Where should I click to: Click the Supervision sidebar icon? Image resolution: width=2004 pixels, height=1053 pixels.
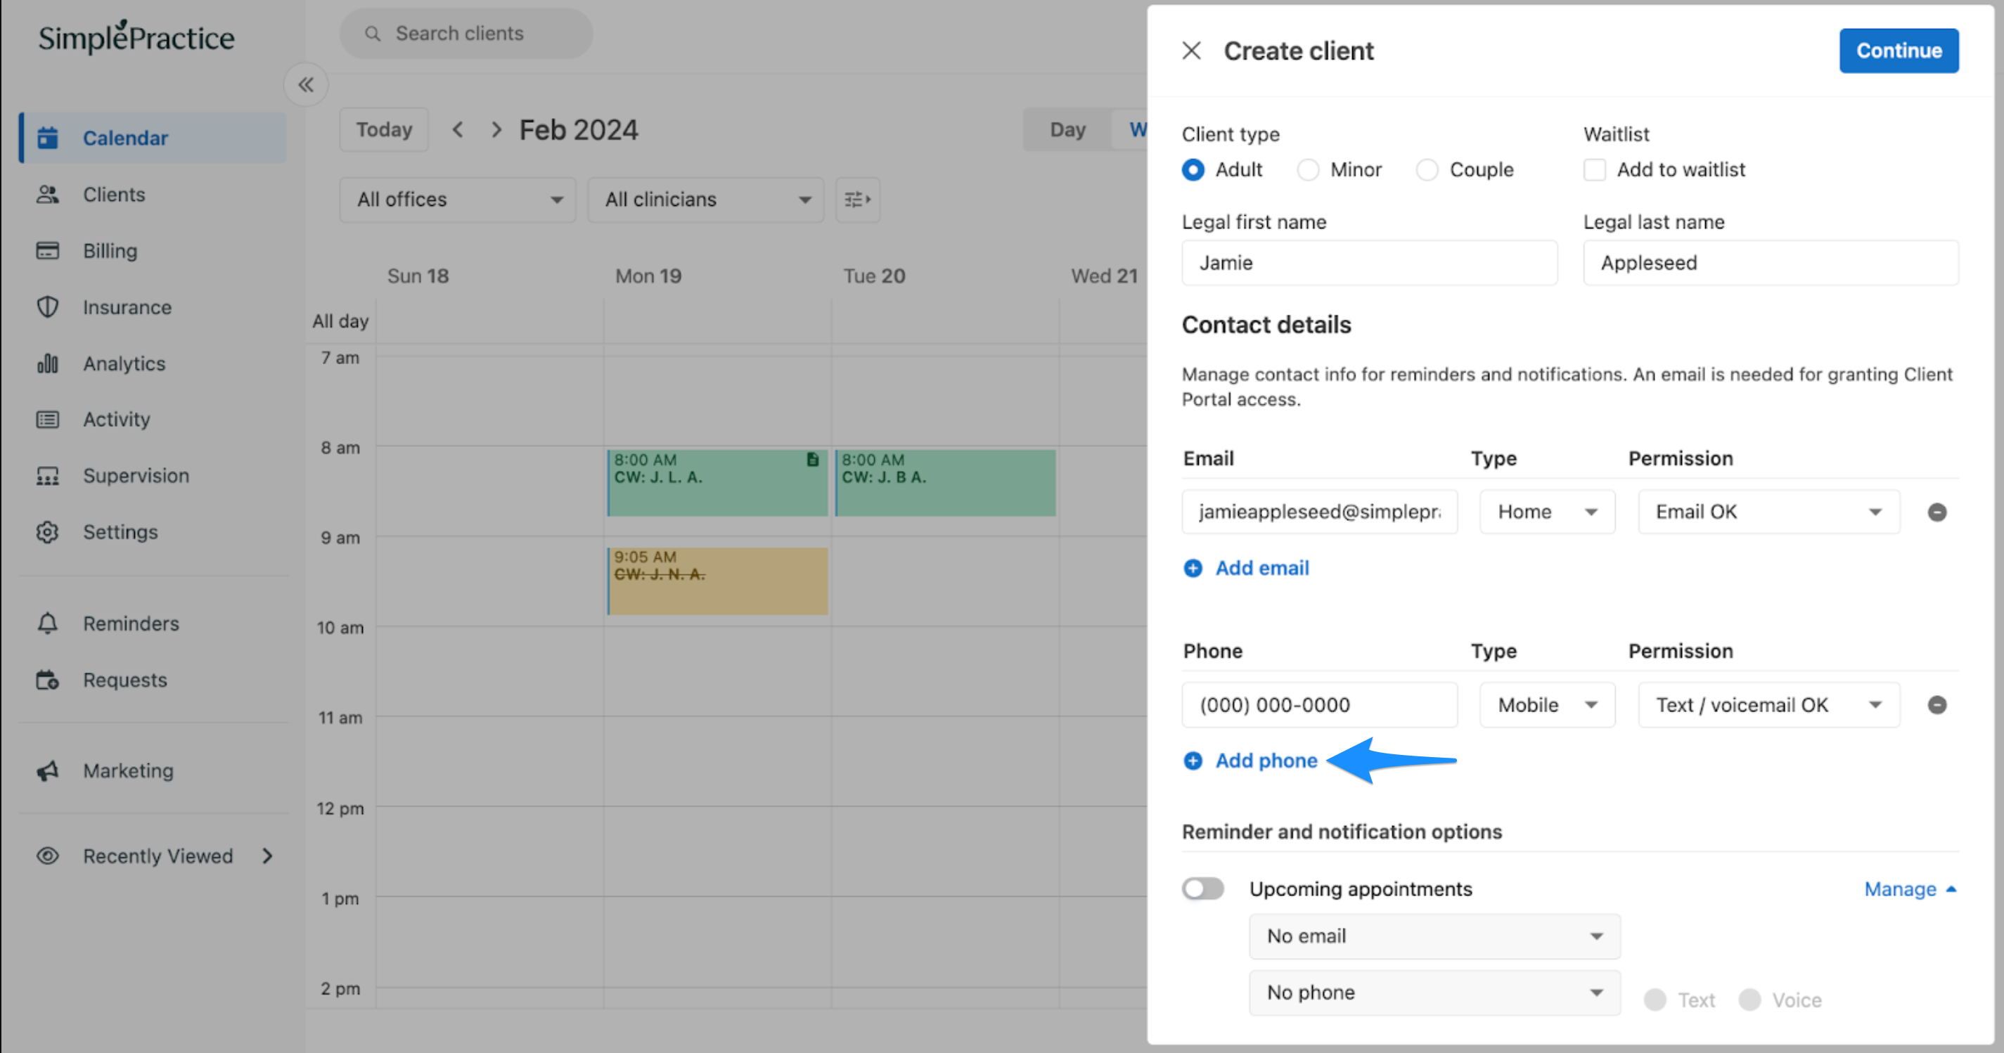coord(49,475)
